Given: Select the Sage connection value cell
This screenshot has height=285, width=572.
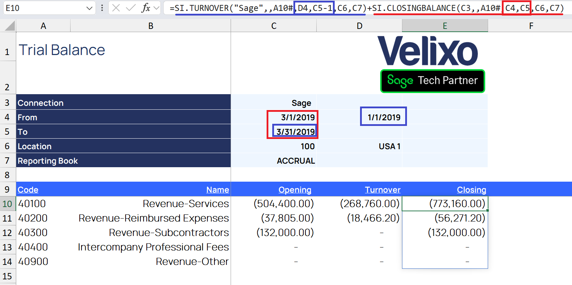Looking at the screenshot, I should [x=274, y=103].
